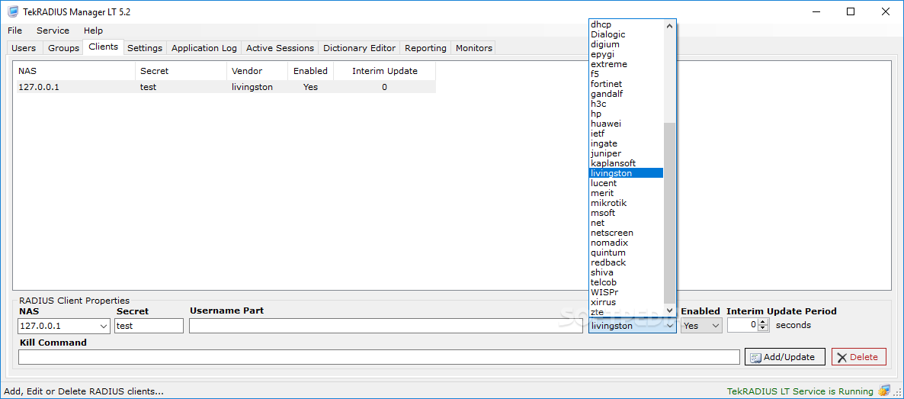The image size is (904, 399).
Task: Open the Help menu
Action: click(93, 31)
